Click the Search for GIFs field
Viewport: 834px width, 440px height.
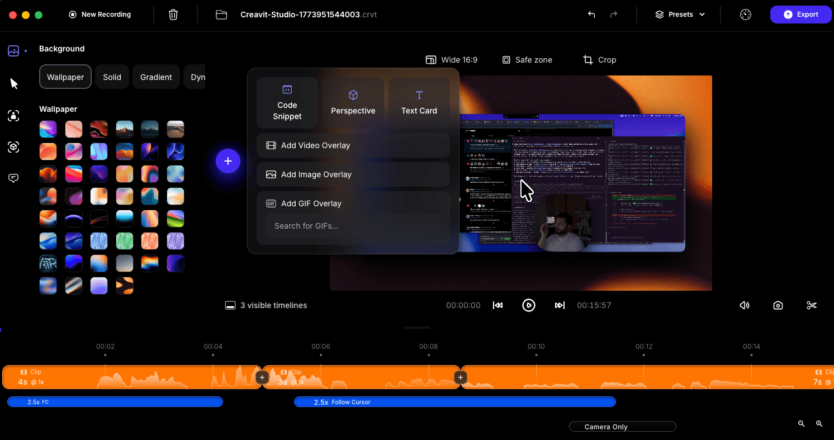point(352,226)
